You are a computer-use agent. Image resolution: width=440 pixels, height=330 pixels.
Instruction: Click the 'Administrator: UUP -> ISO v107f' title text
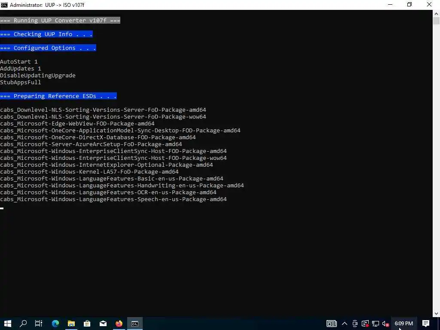(47, 5)
